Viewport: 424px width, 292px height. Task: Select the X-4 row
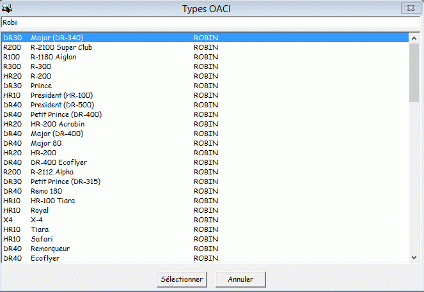tap(205, 220)
